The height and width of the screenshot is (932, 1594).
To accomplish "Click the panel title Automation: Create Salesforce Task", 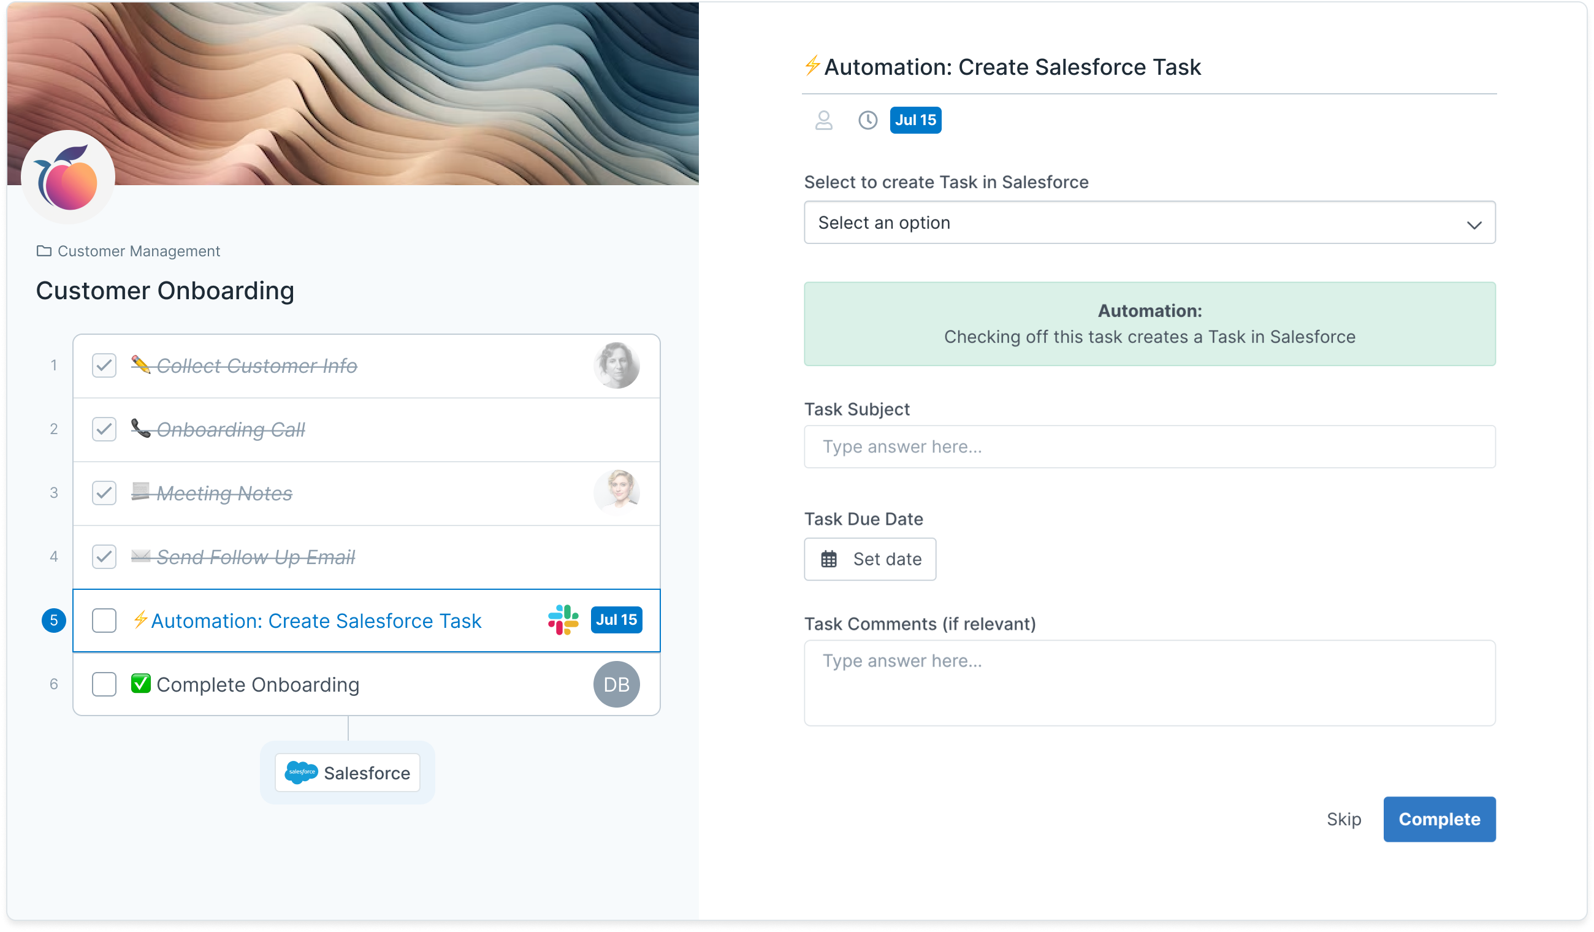I will click(x=1012, y=66).
